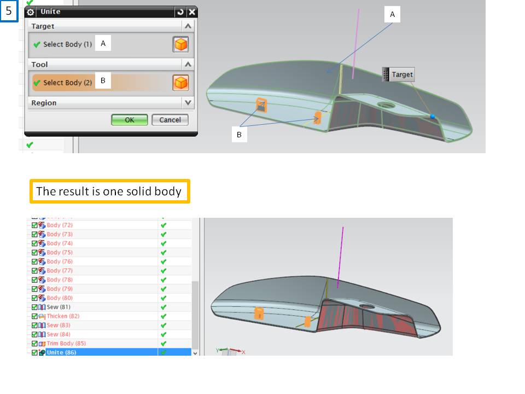Viewport: 525px width, 394px height.
Task: Activate Select Body (1) target row
Action: coord(111,44)
